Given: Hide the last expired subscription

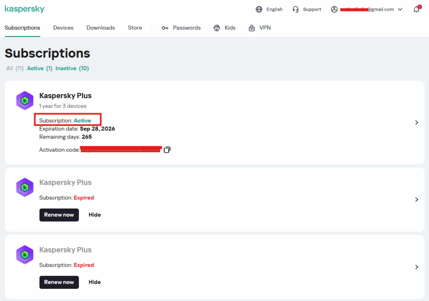Looking at the screenshot, I should tap(95, 282).
